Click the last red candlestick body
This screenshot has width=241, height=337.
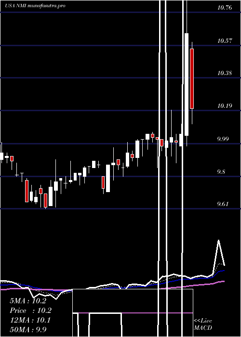click(x=192, y=78)
